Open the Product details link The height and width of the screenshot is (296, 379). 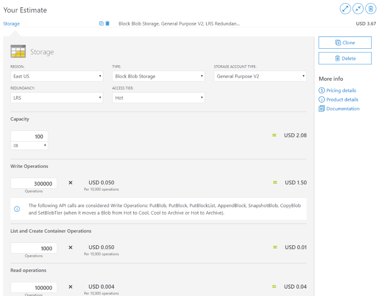click(x=342, y=100)
